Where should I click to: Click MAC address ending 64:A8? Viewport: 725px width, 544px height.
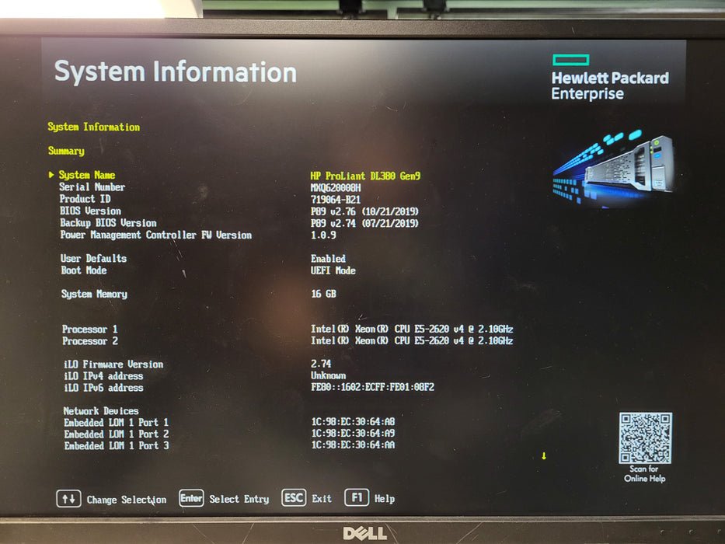tap(353, 421)
